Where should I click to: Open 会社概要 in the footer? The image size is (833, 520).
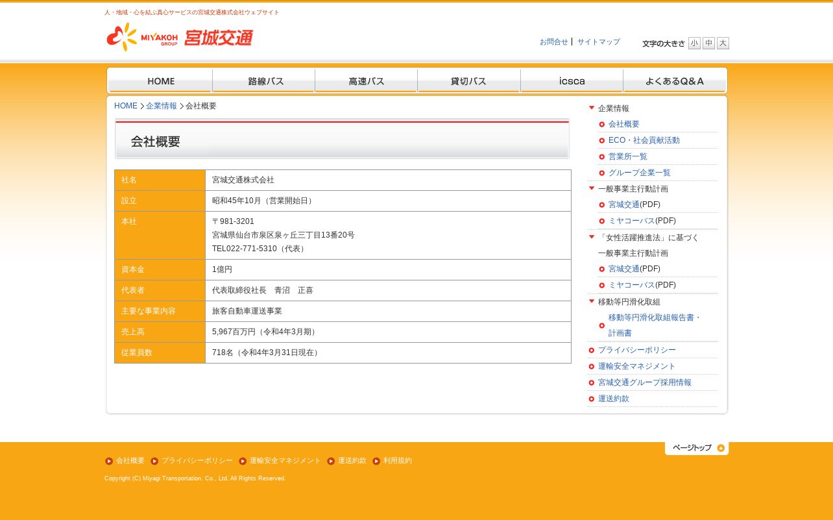tap(130, 460)
